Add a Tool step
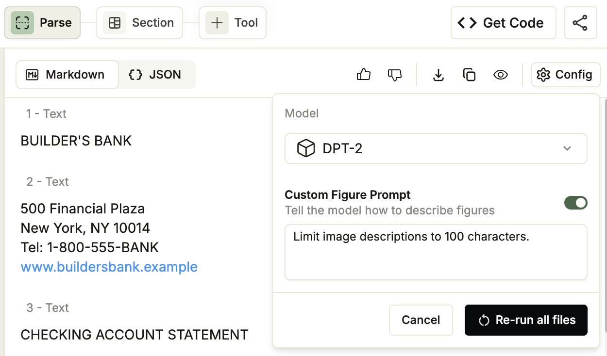The image size is (607, 356). coord(233,23)
